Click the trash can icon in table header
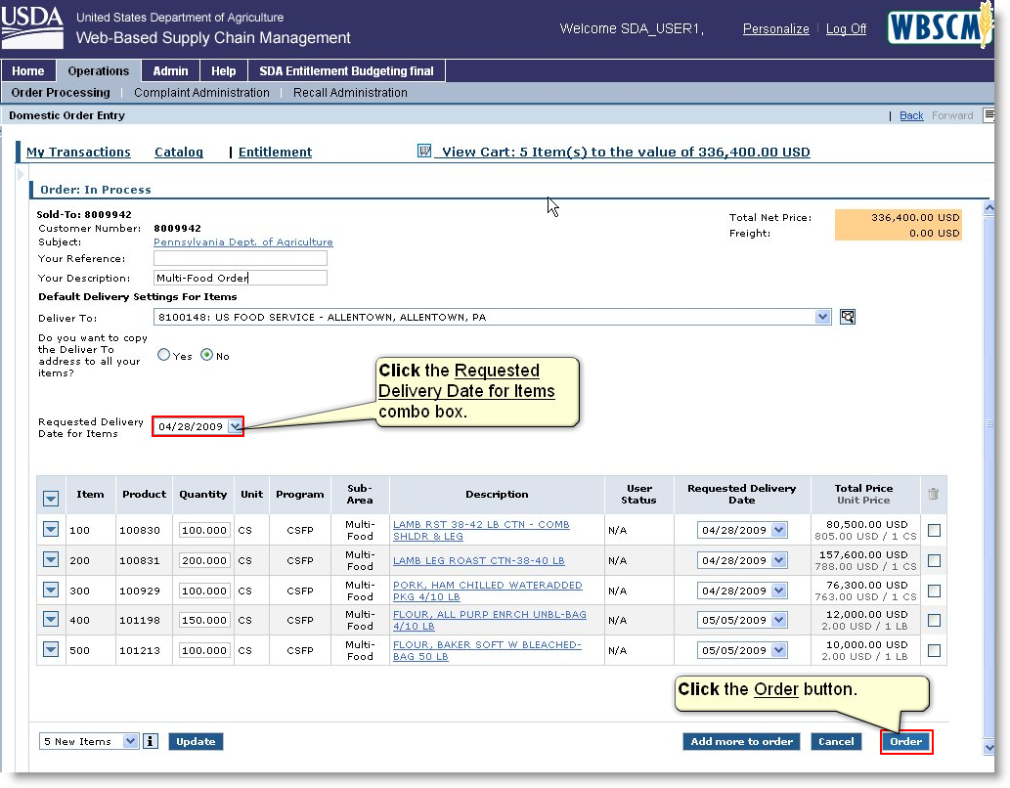Image resolution: width=1010 pixels, height=788 pixels. (933, 495)
